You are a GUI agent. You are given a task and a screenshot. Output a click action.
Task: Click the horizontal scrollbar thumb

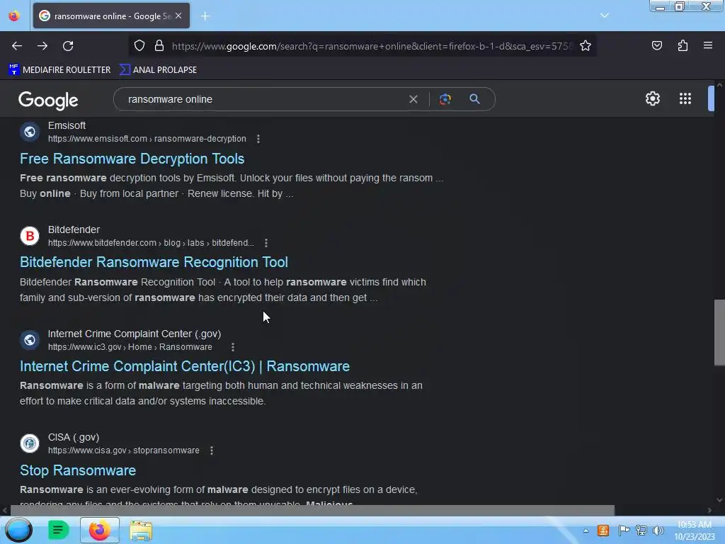pyautogui.click(x=312, y=510)
